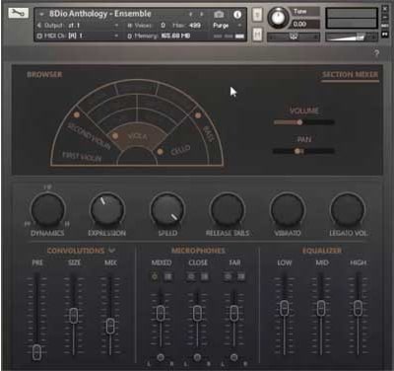Image resolution: width=394 pixels, height=371 pixels.
Task: Click the Far microphone pan knob
Action: click(x=234, y=357)
